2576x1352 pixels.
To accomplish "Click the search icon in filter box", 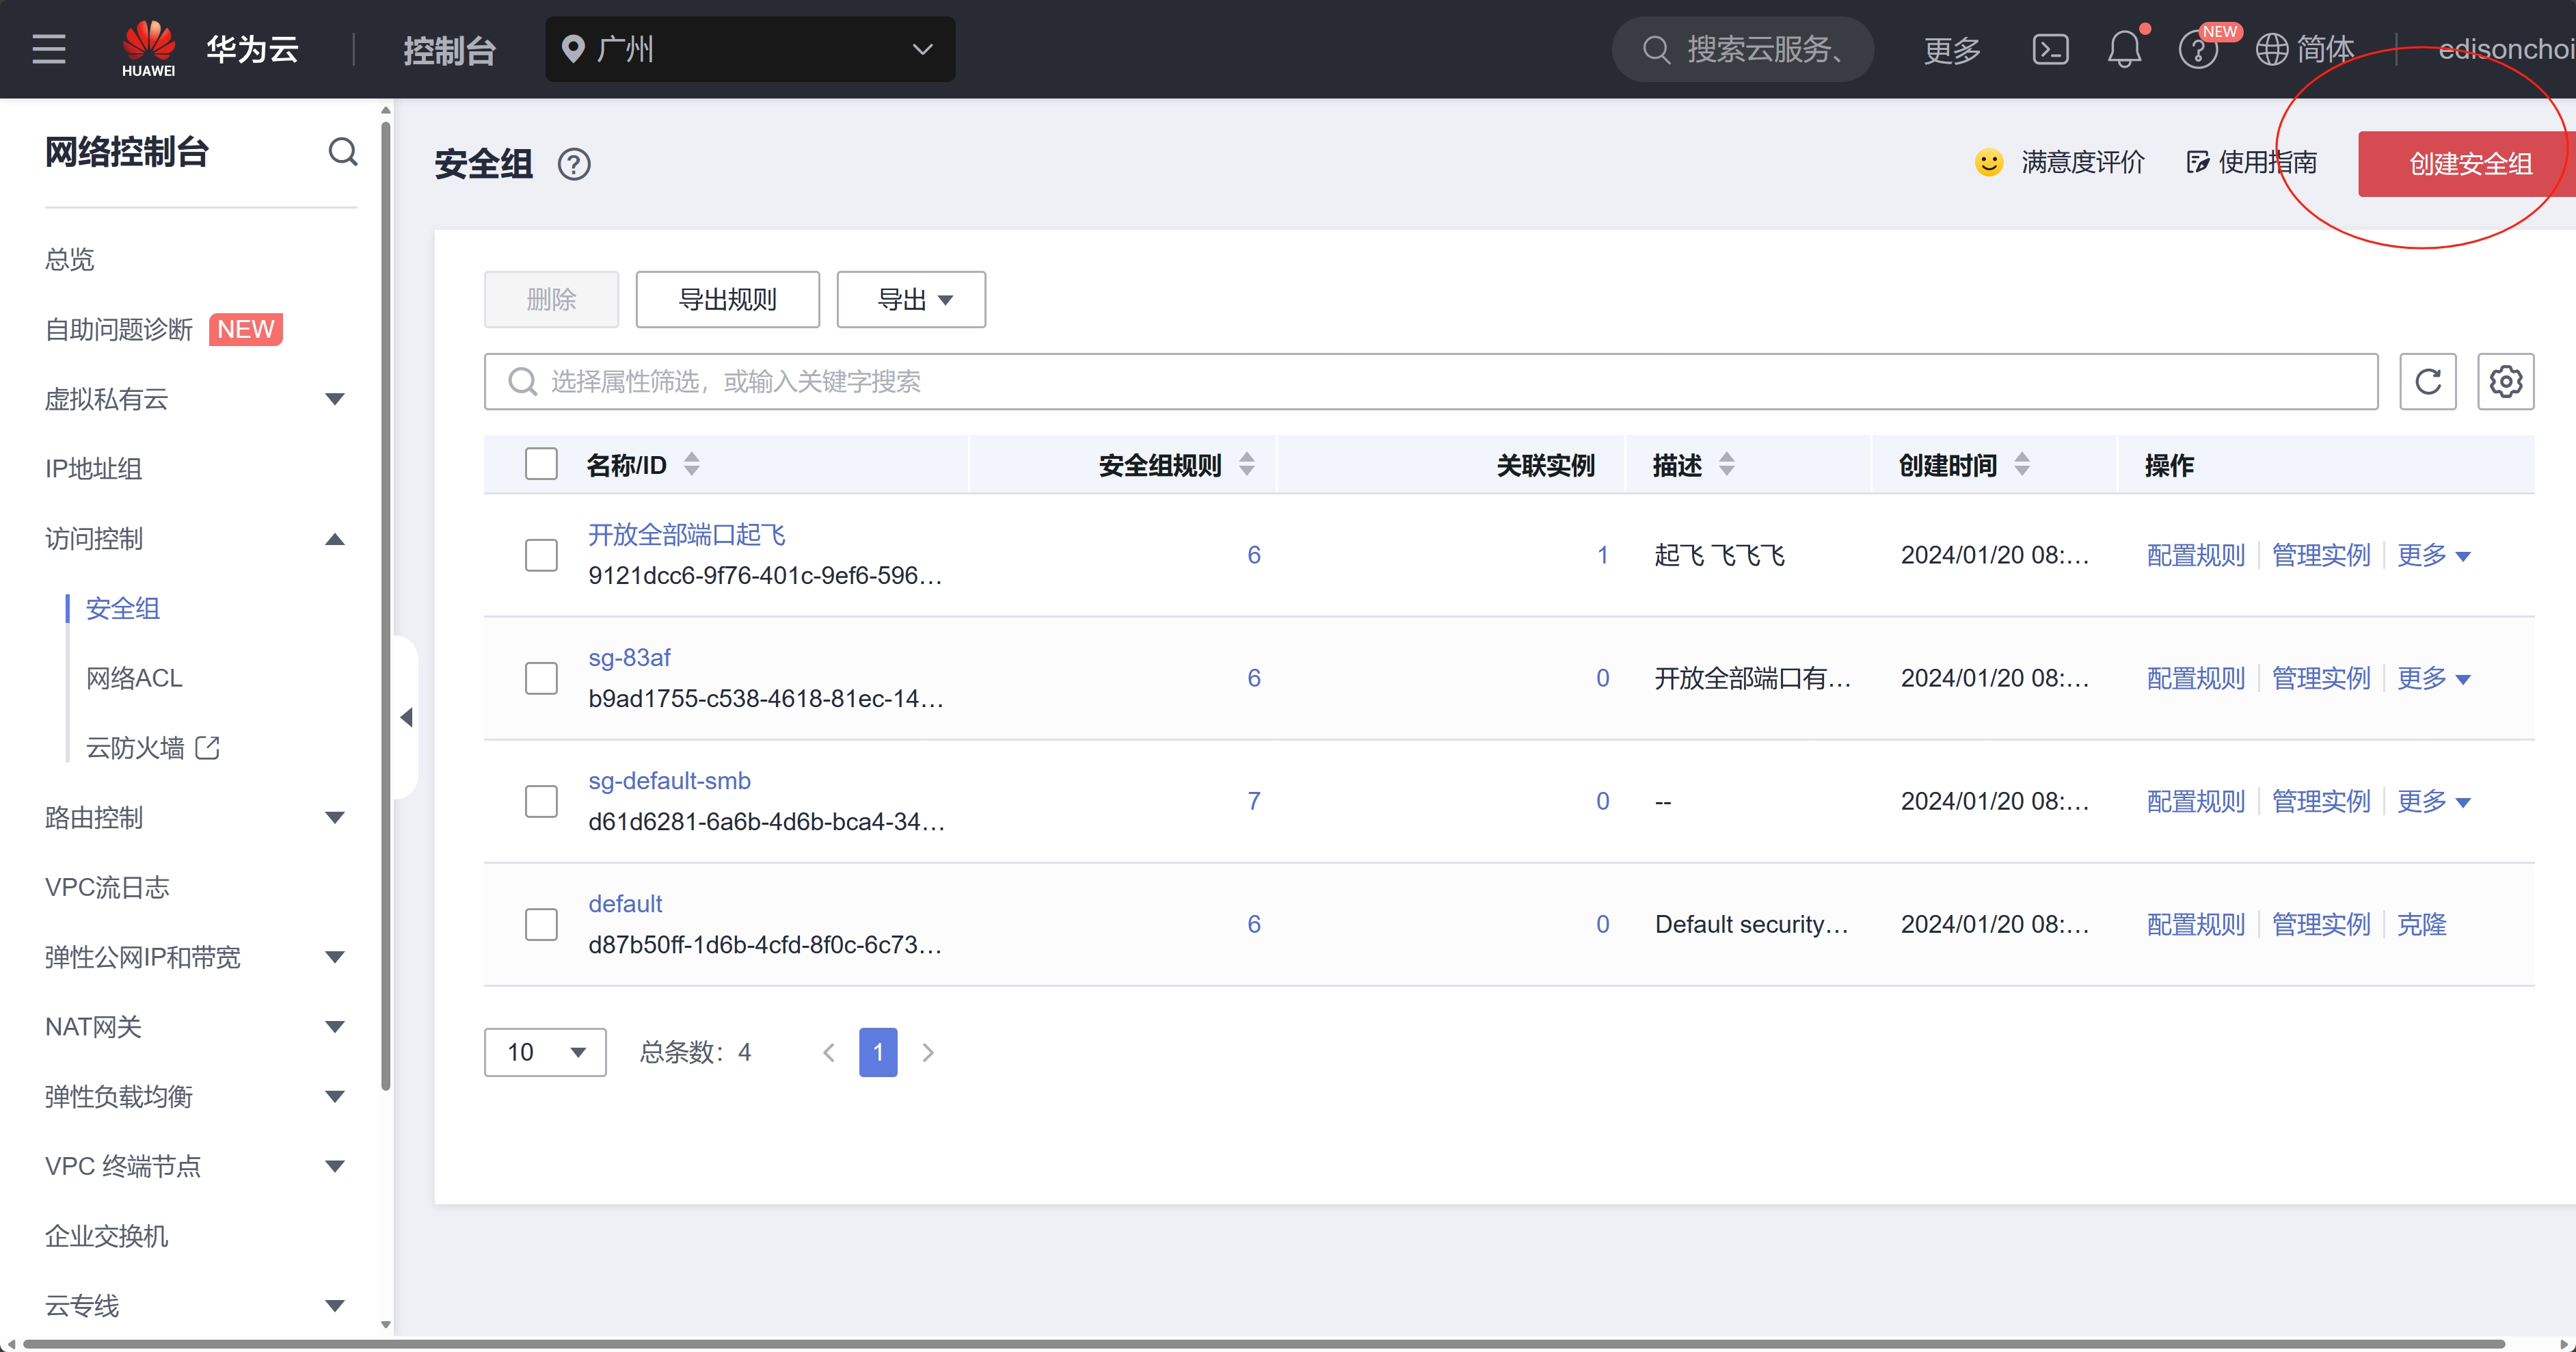I will [x=522, y=381].
